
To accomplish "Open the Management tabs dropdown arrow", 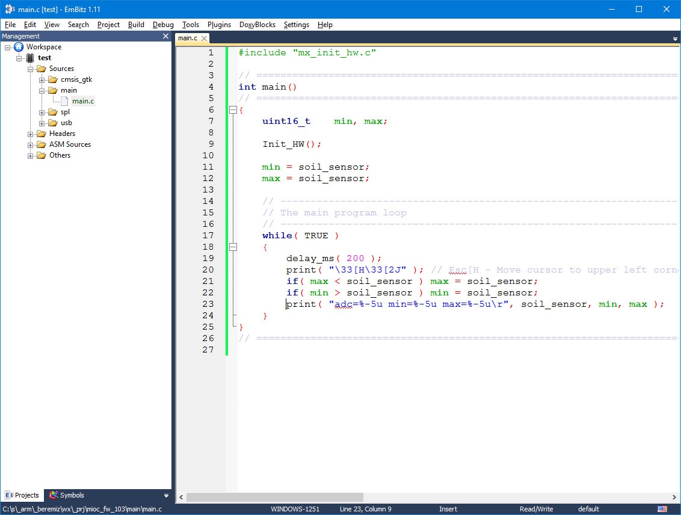I will pyautogui.click(x=167, y=496).
